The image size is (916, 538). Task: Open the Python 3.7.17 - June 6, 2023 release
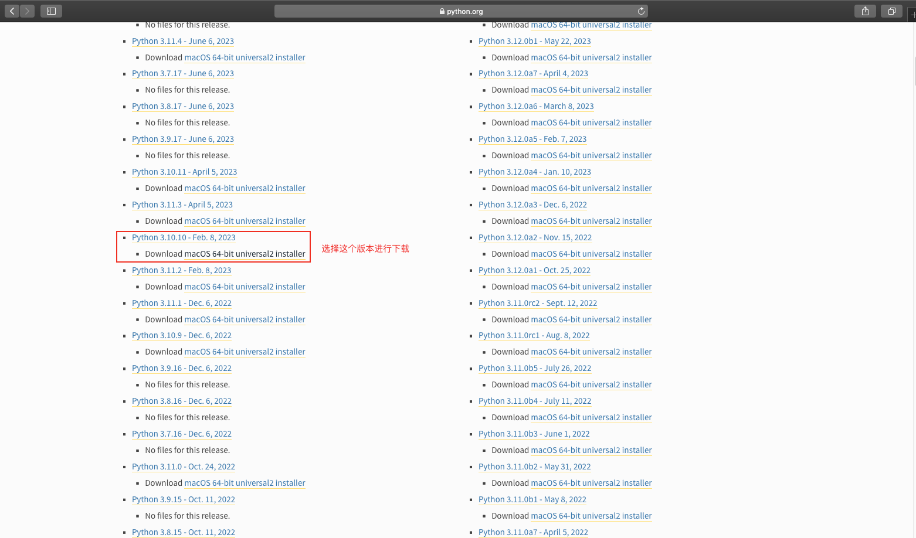183,73
